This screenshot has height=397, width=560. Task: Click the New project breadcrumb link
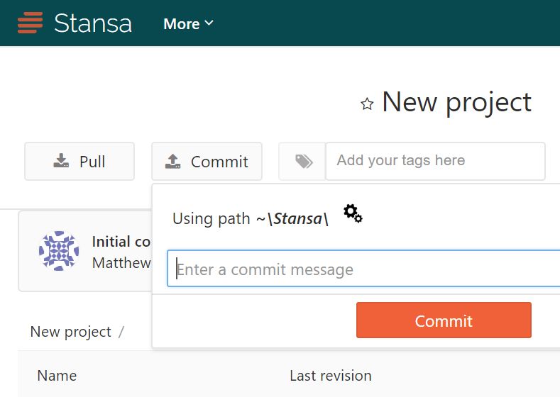[x=71, y=332]
